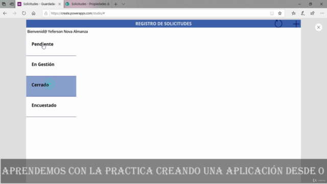Select the Pendiente status item
Screen dimensions: 327x184
(x=51, y=45)
